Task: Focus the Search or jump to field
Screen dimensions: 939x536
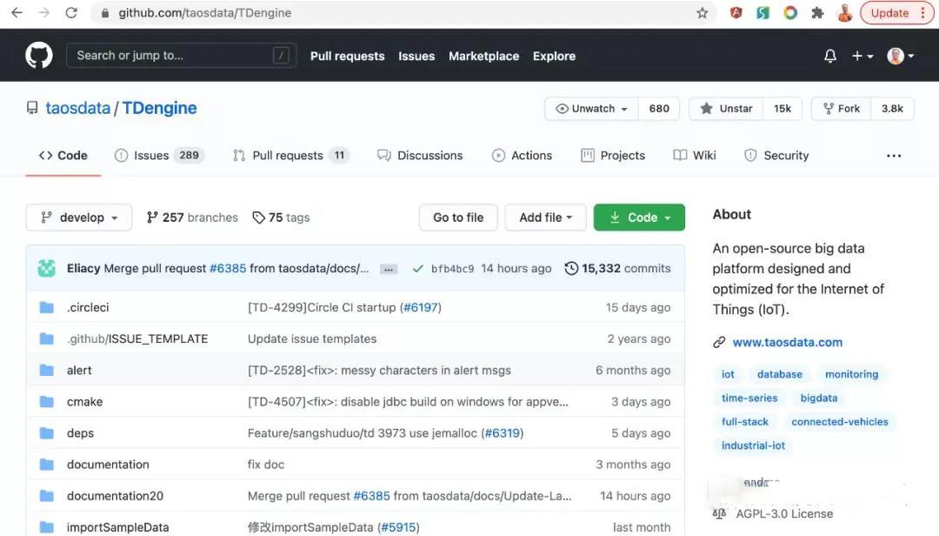Action: [182, 56]
